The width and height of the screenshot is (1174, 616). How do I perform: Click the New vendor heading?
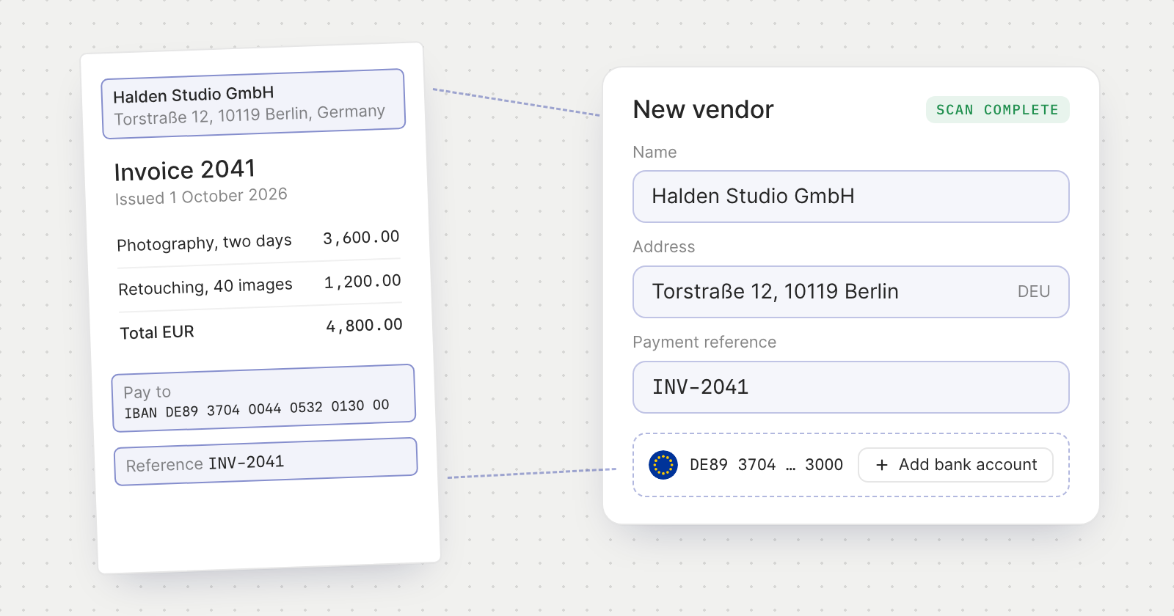click(703, 110)
